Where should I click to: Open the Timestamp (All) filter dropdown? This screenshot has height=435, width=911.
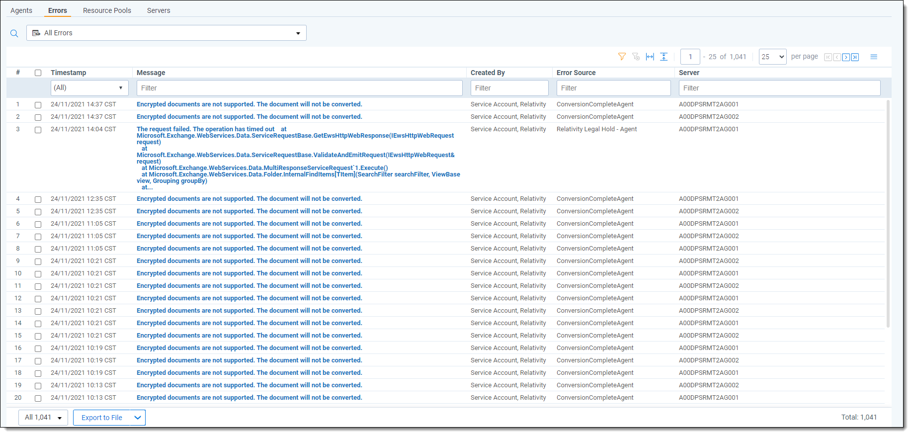(x=89, y=88)
